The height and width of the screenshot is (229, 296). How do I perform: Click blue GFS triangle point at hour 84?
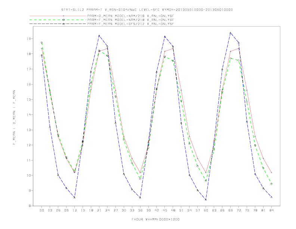click(271, 197)
